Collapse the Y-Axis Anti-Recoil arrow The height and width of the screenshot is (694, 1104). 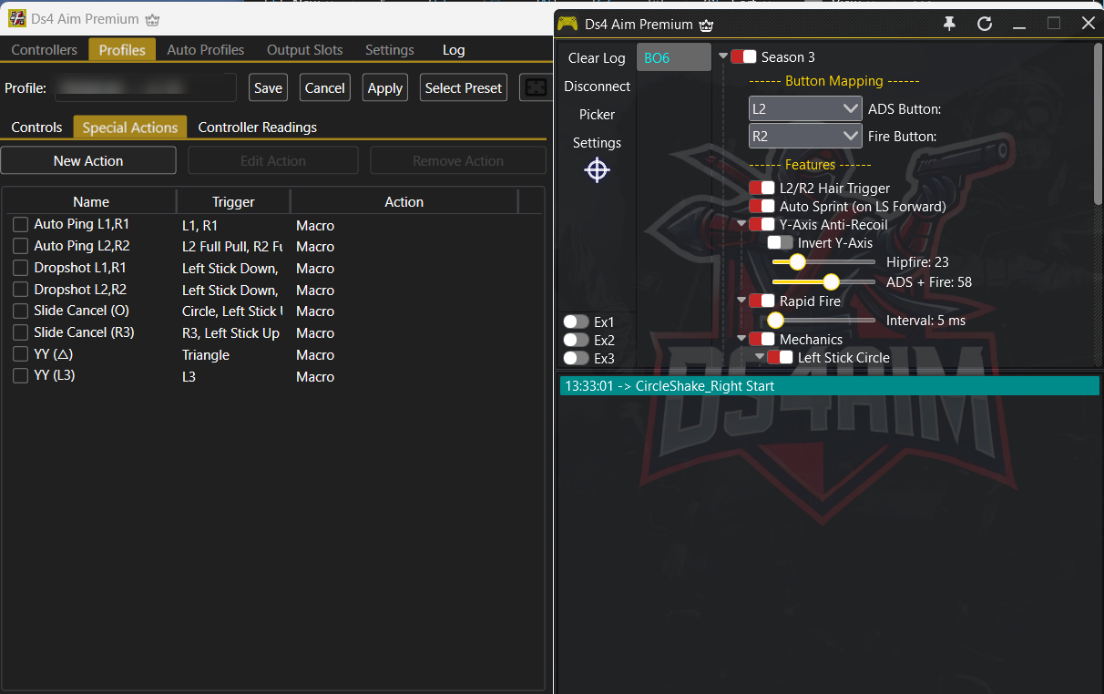741,224
